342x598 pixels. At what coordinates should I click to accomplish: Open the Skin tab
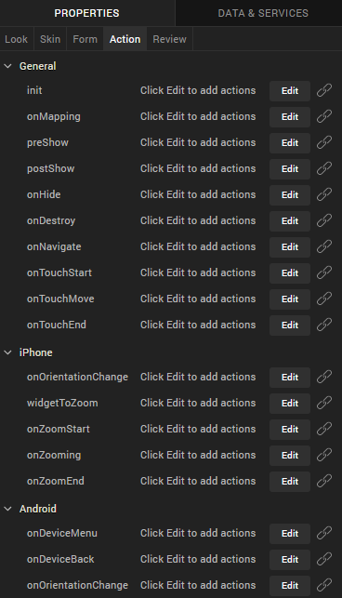[x=50, y=39]
